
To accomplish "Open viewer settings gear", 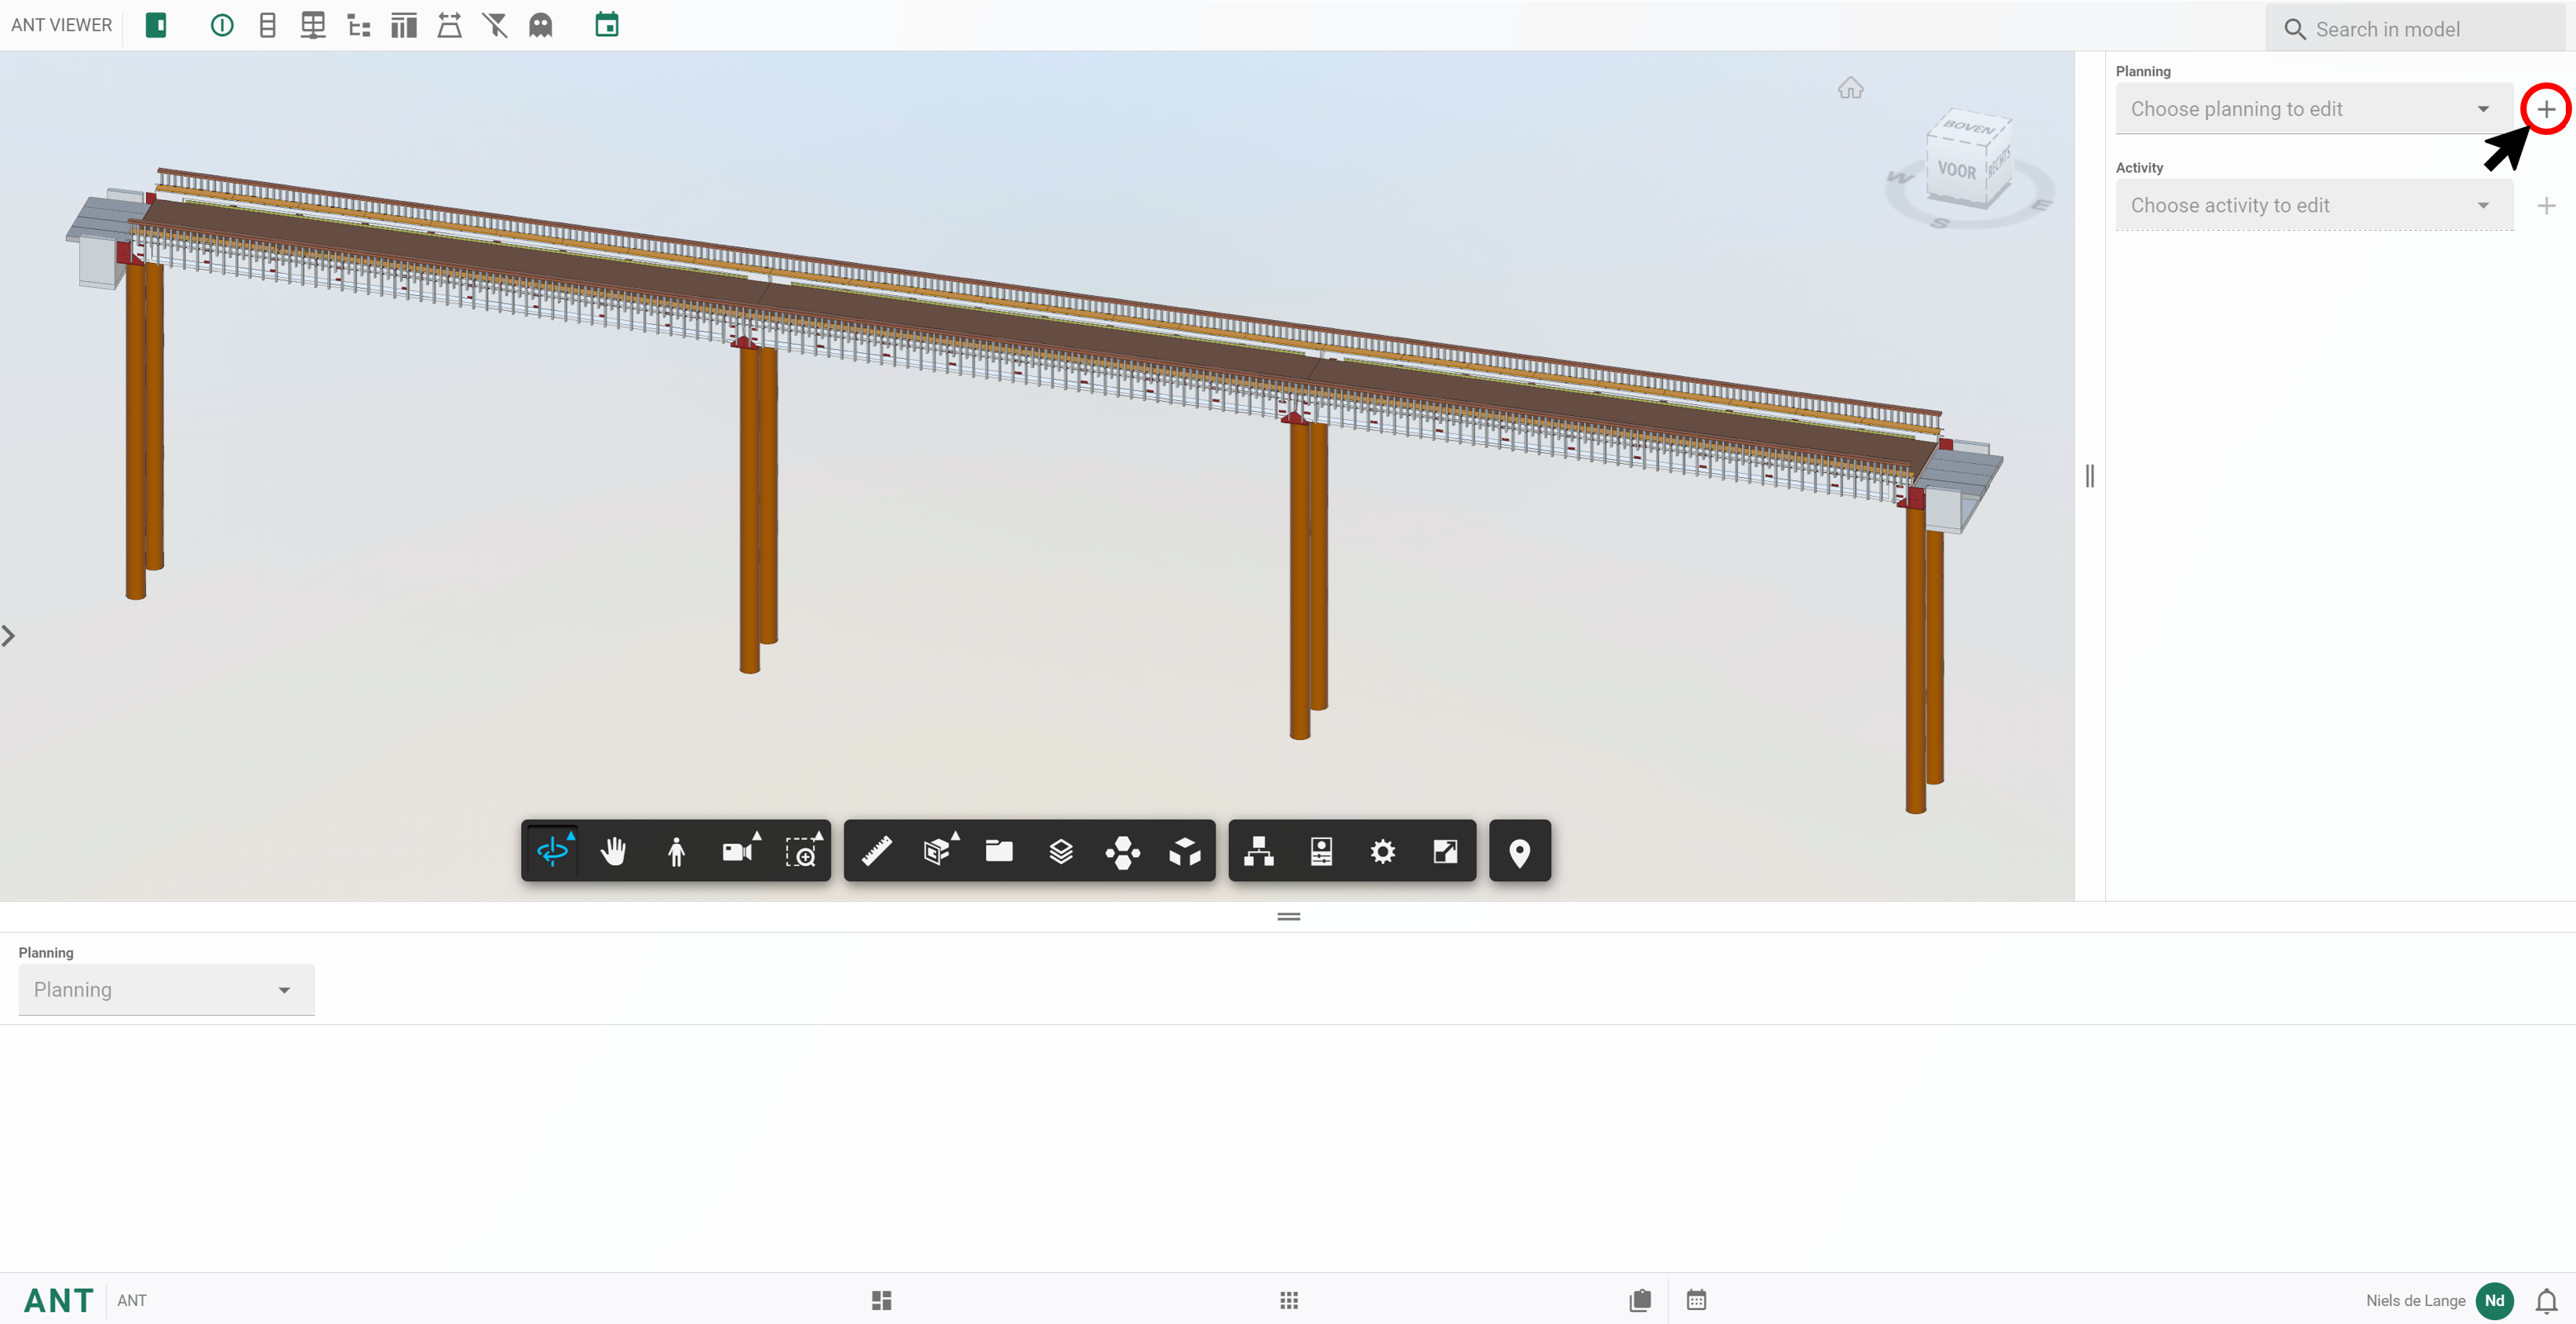I will (x=1382, y=851).
